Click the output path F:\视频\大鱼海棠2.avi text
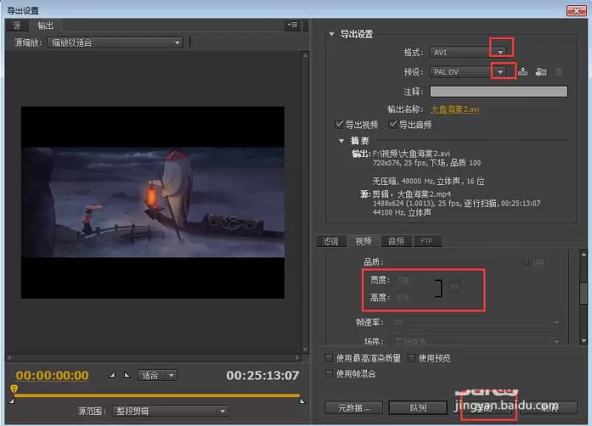Screen dimensions: 592x426 pos(411,154)
